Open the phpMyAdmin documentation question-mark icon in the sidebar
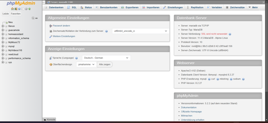Image resolution: width=268 pixels, height=123 pixels. click(x=19, y=9)
